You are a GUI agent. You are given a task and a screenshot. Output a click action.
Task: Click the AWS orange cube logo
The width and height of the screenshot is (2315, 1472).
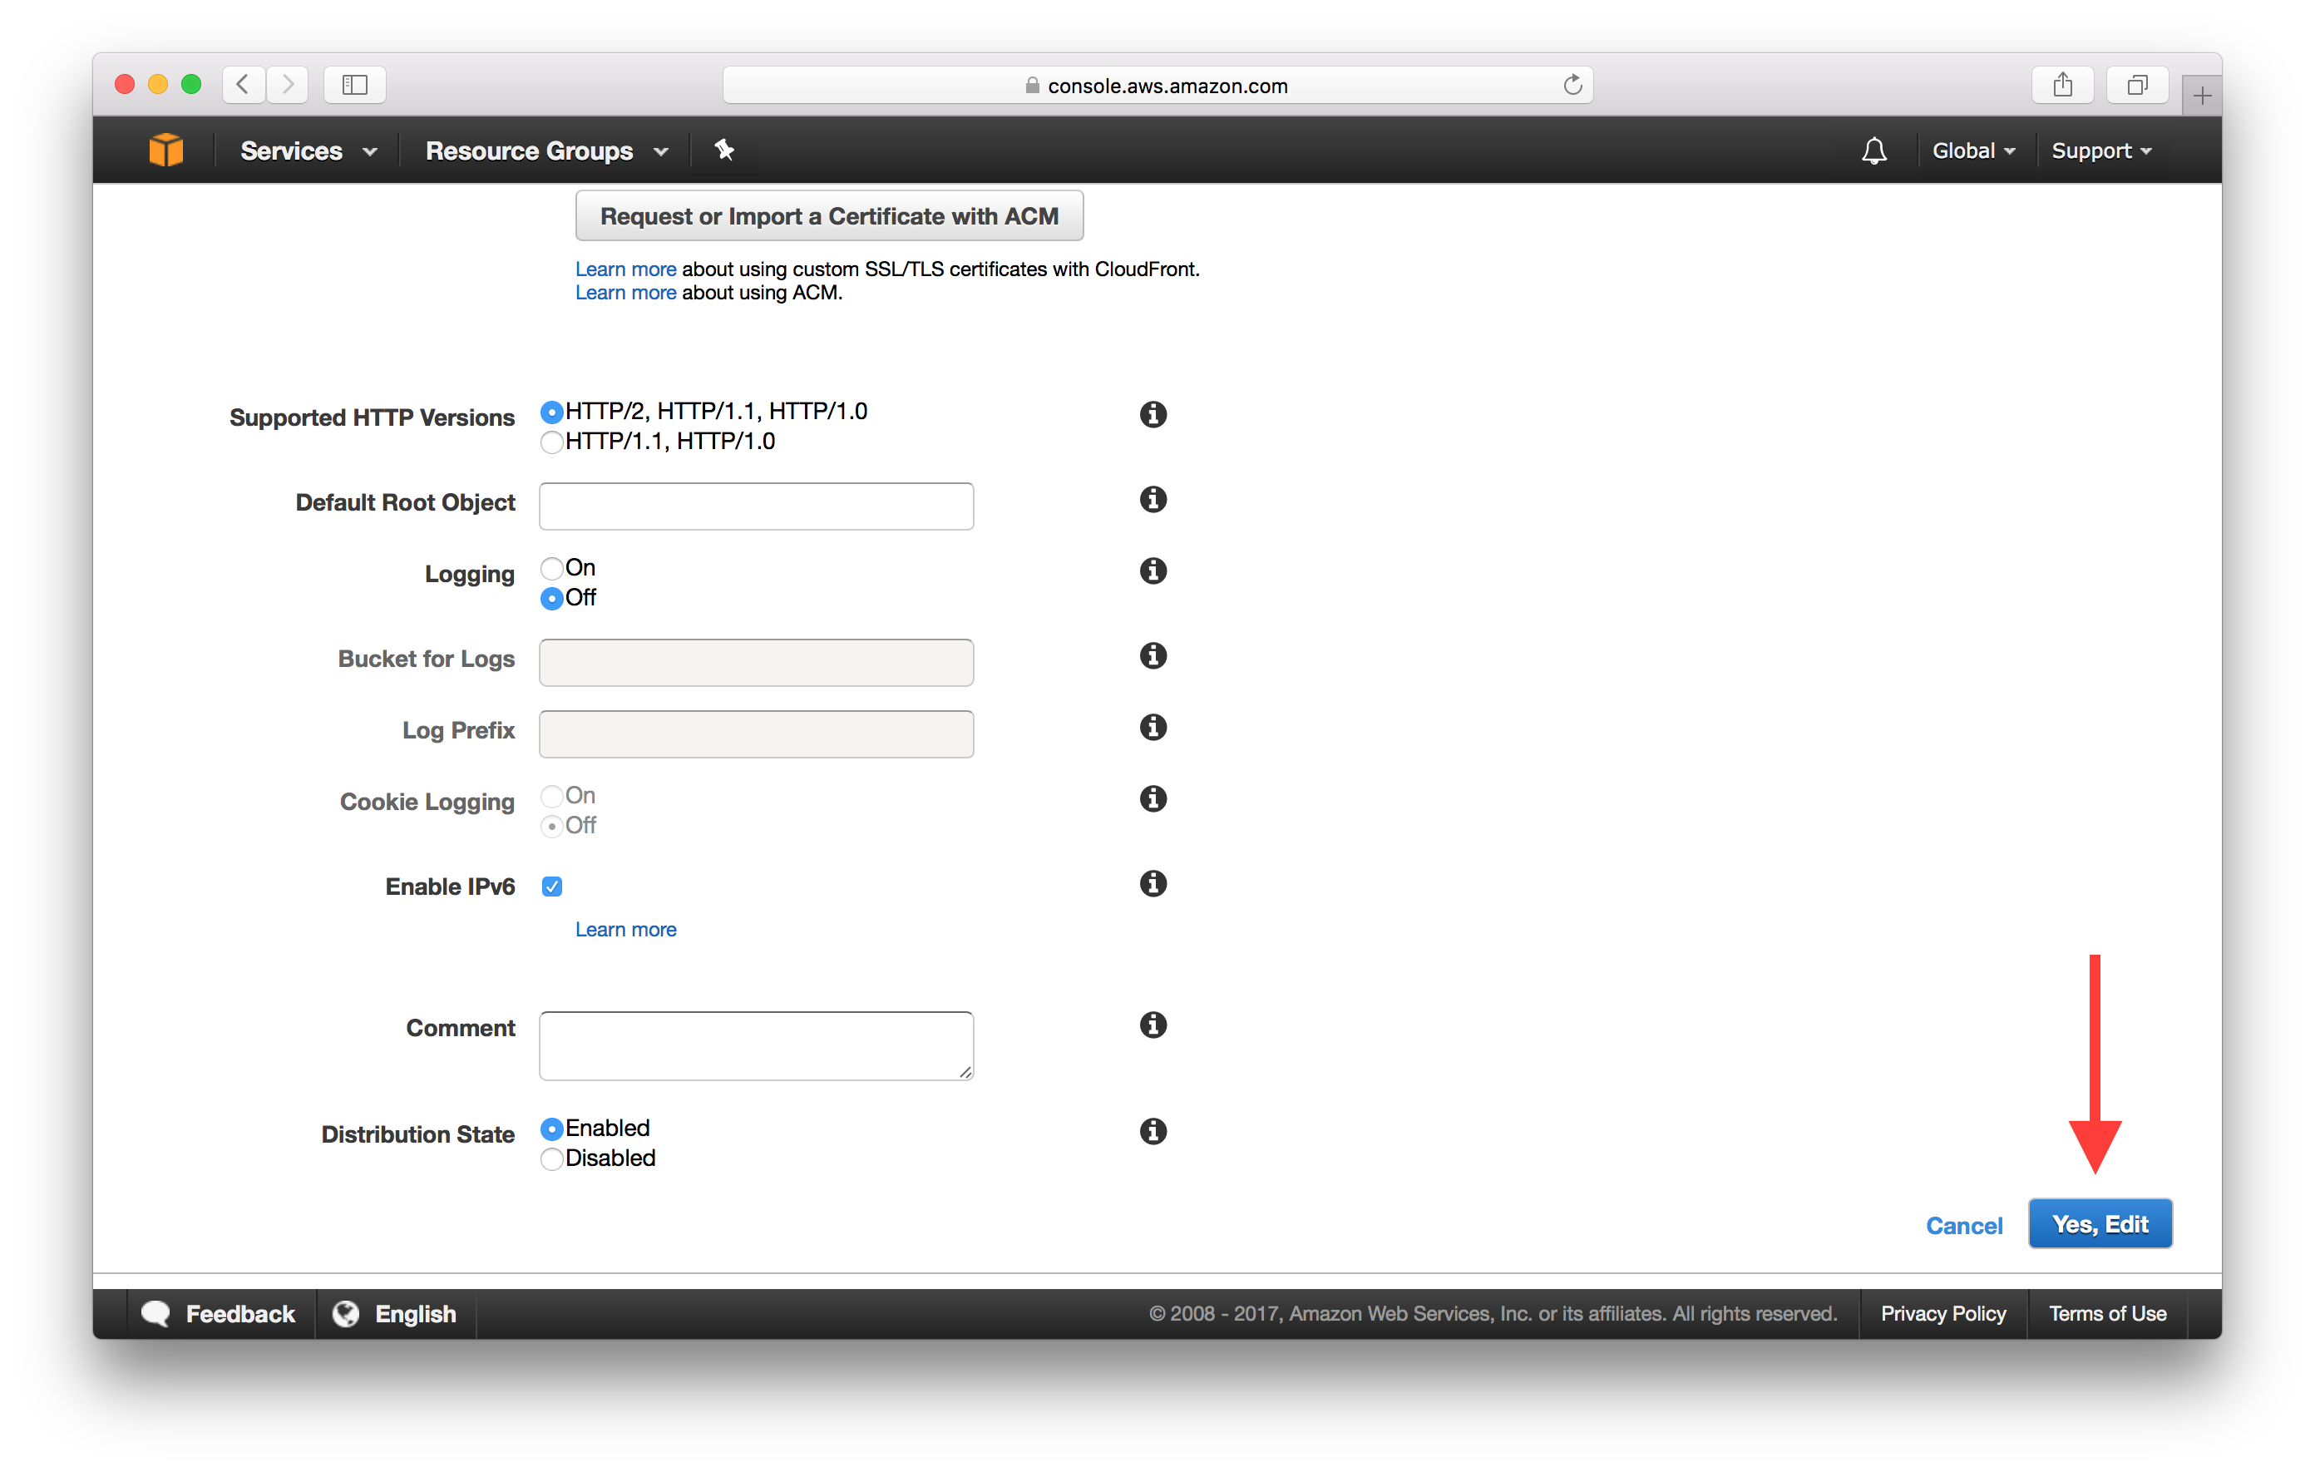[x=165, y=150]
